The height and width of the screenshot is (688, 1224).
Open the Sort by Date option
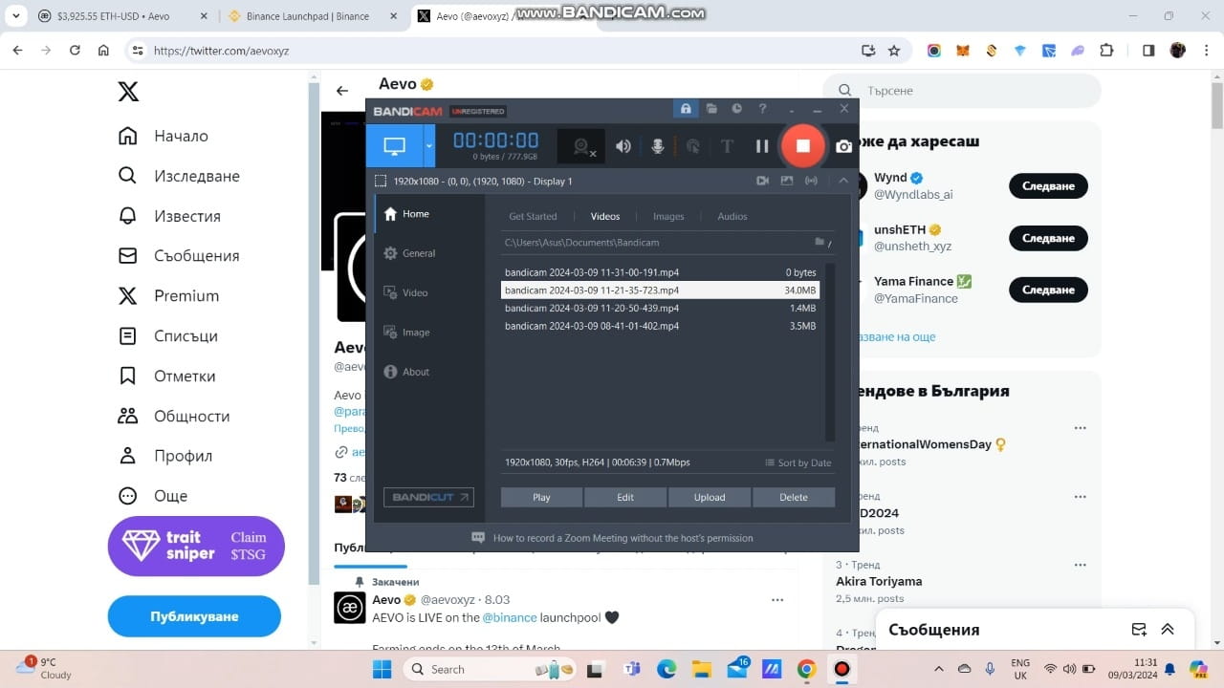click(x=798, y=462)
